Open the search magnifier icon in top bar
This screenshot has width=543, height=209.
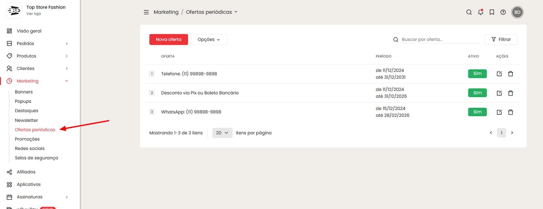[x=469, y=12]
